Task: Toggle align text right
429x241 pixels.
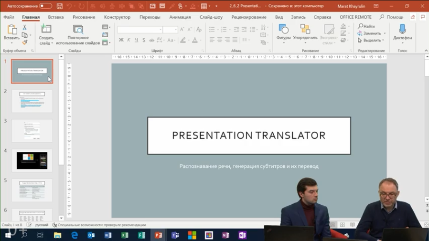Action: [x=227, y=40]
